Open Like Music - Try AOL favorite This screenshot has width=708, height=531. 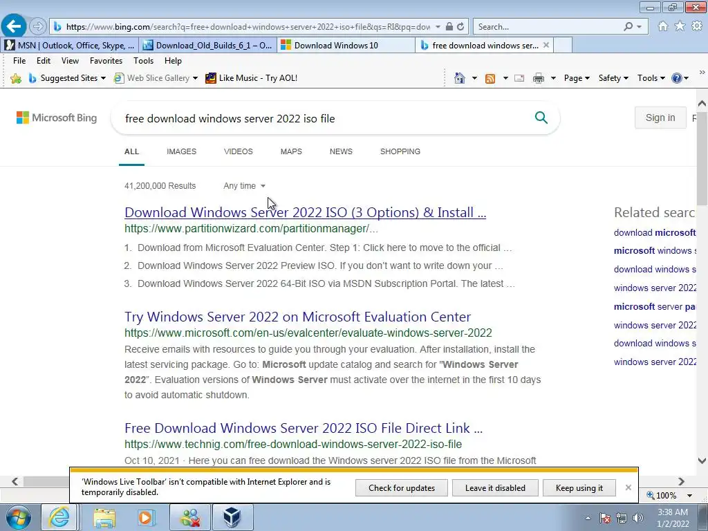tap(251, 78)
